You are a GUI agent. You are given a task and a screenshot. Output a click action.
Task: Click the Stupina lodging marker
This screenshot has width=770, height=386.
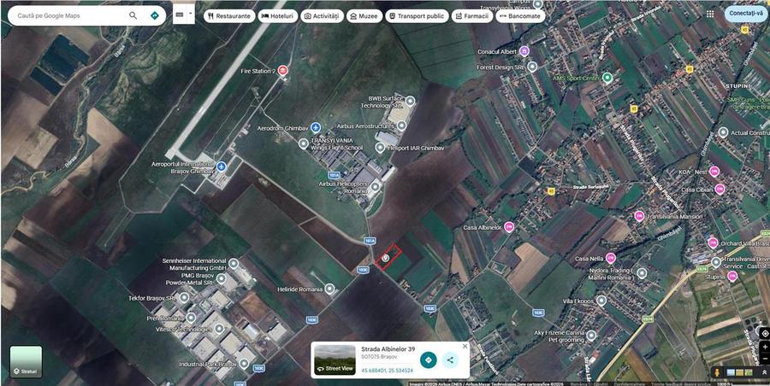(x=732, y=277)
